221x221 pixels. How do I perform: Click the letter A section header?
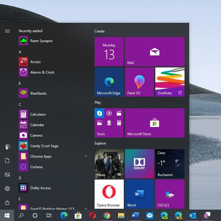(x=20, y=52)
